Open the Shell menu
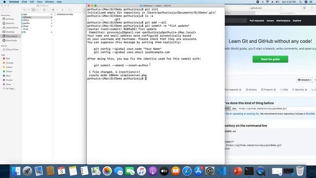 24,2
